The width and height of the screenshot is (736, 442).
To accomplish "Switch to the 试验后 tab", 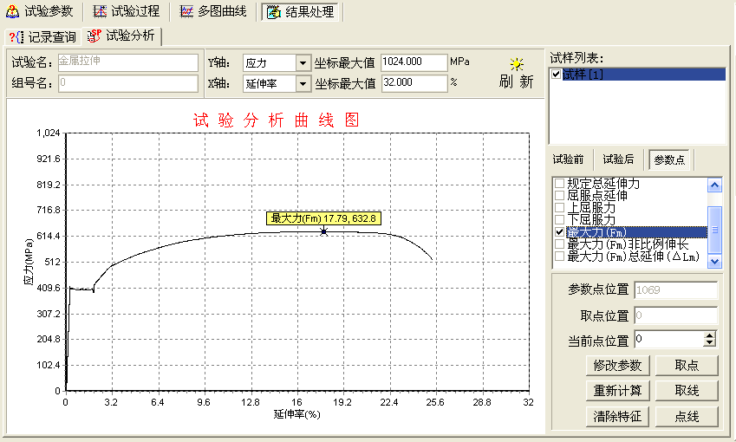I will point(618,159).
